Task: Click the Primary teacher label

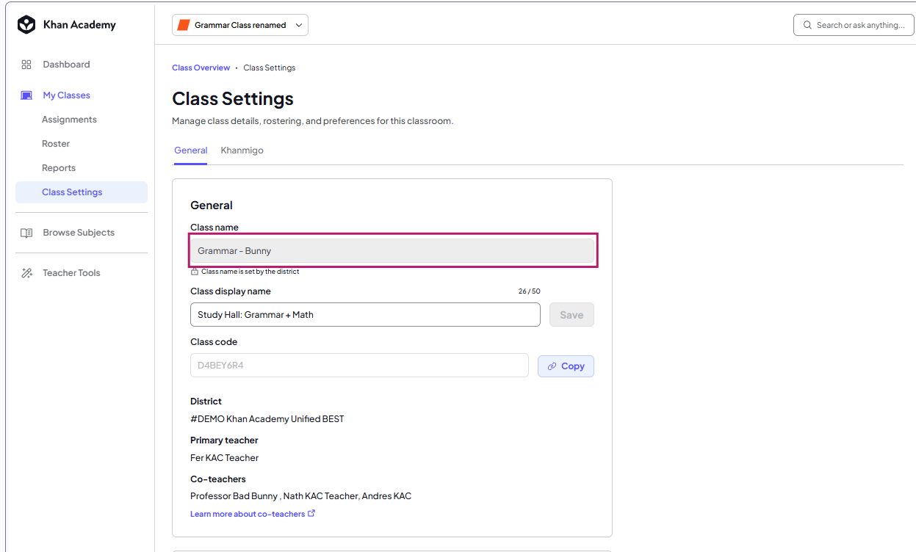Action: point(224,440)
